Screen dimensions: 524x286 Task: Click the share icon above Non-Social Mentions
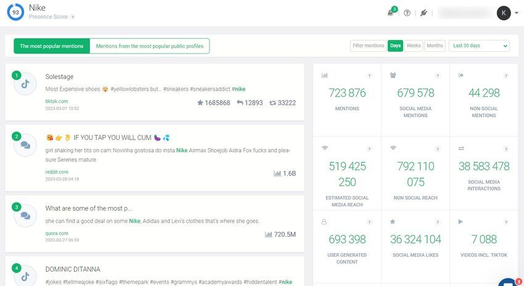pos(461,75)
